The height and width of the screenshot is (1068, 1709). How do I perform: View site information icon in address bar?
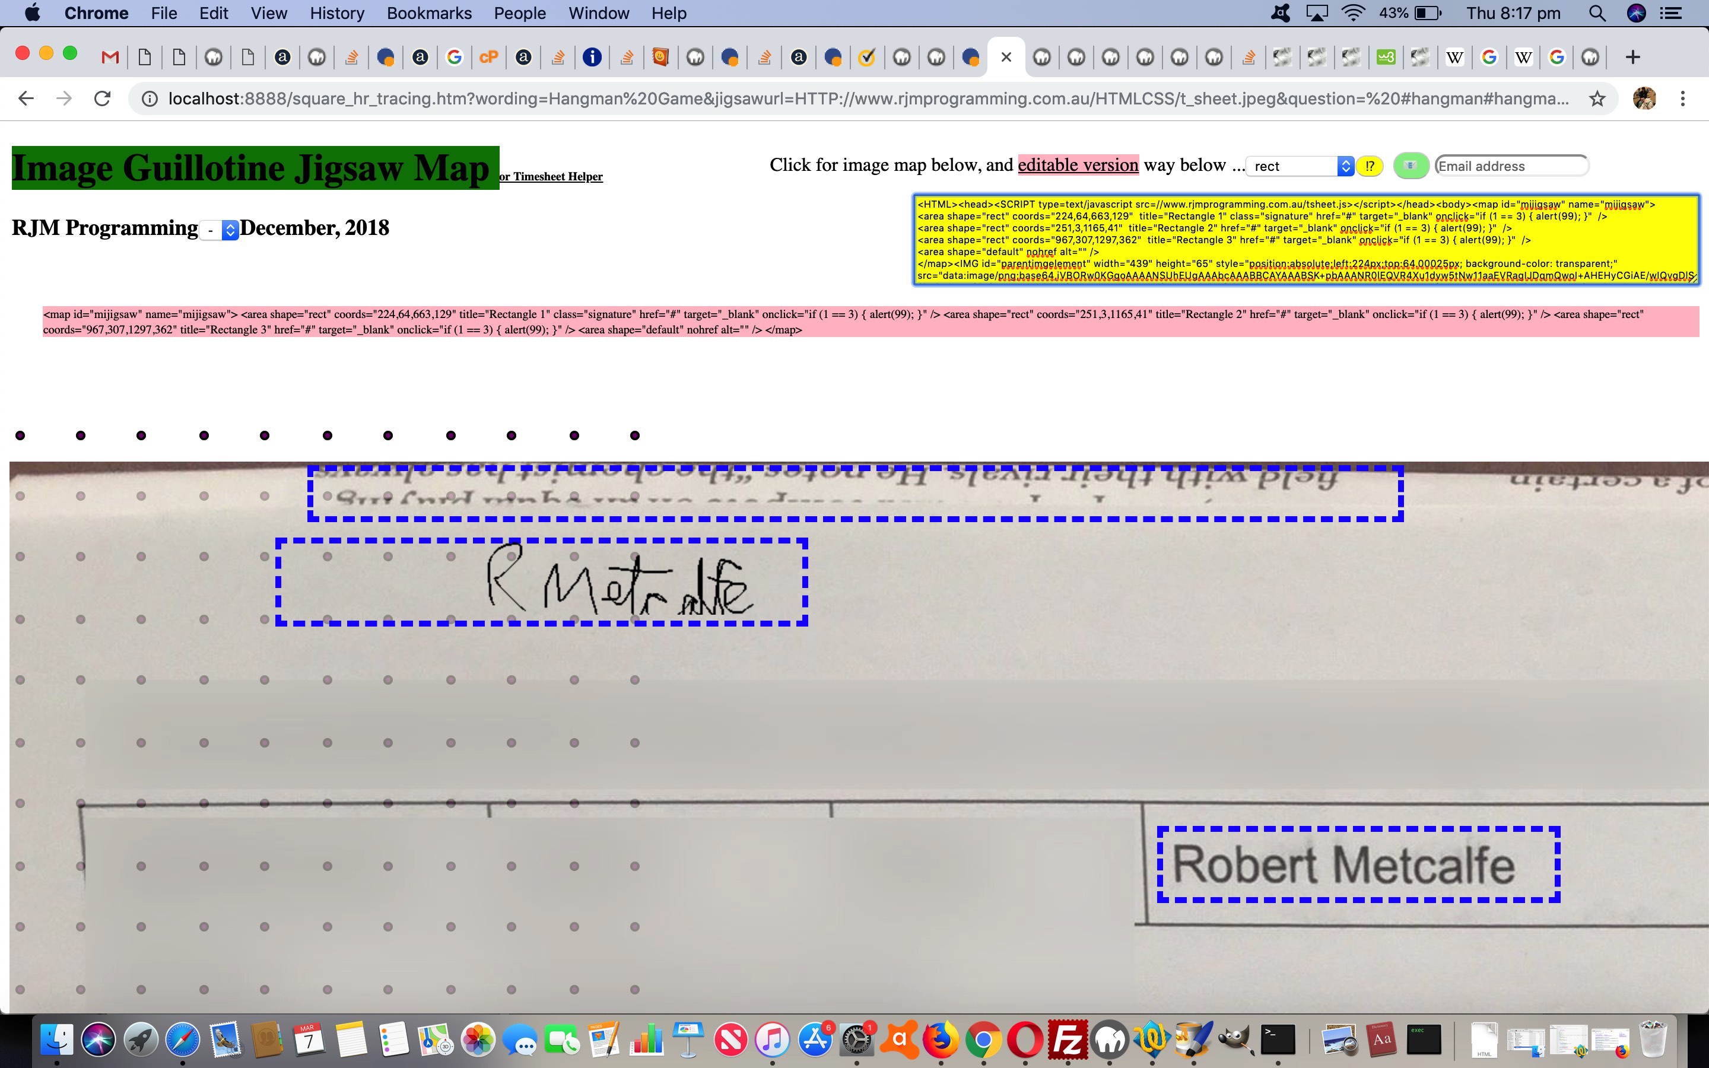coord(150,99)
